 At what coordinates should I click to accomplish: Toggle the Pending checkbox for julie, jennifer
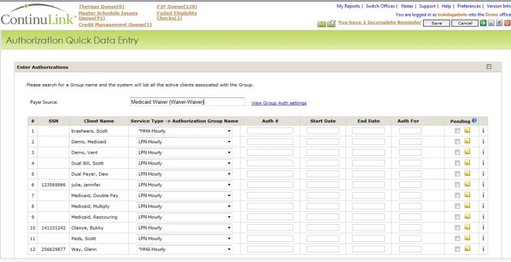click(x=458, y=185)
